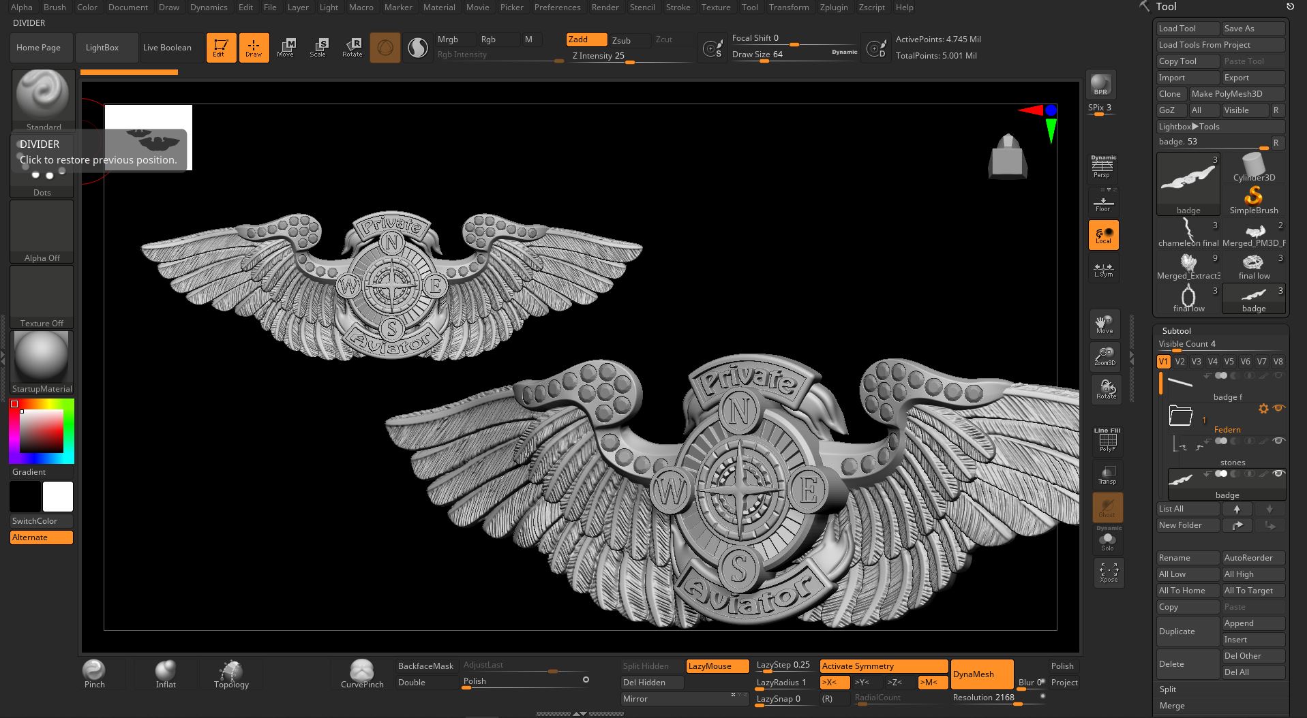Select the Cylinder3D tool
The image size is (1307, 718).
pyautogui.click(x=1254, y=168)
